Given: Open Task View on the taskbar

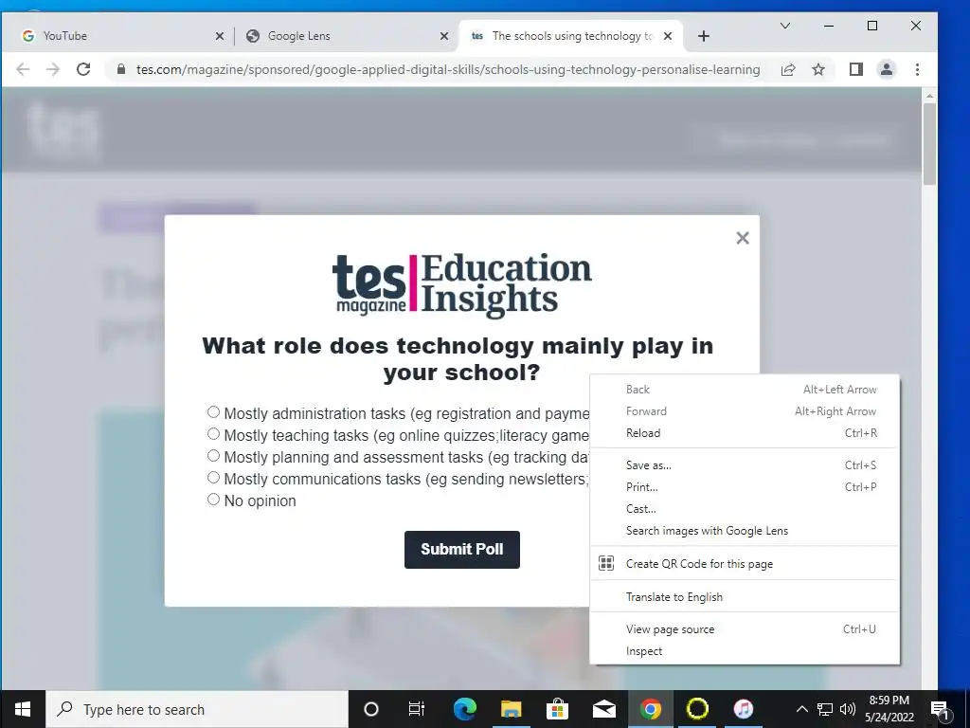Looking at the screenshot, I should click(417, 709).
